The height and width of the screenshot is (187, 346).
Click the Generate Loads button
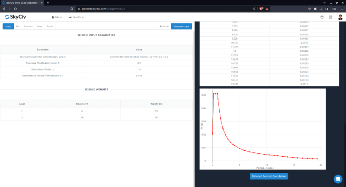point(182,26)
